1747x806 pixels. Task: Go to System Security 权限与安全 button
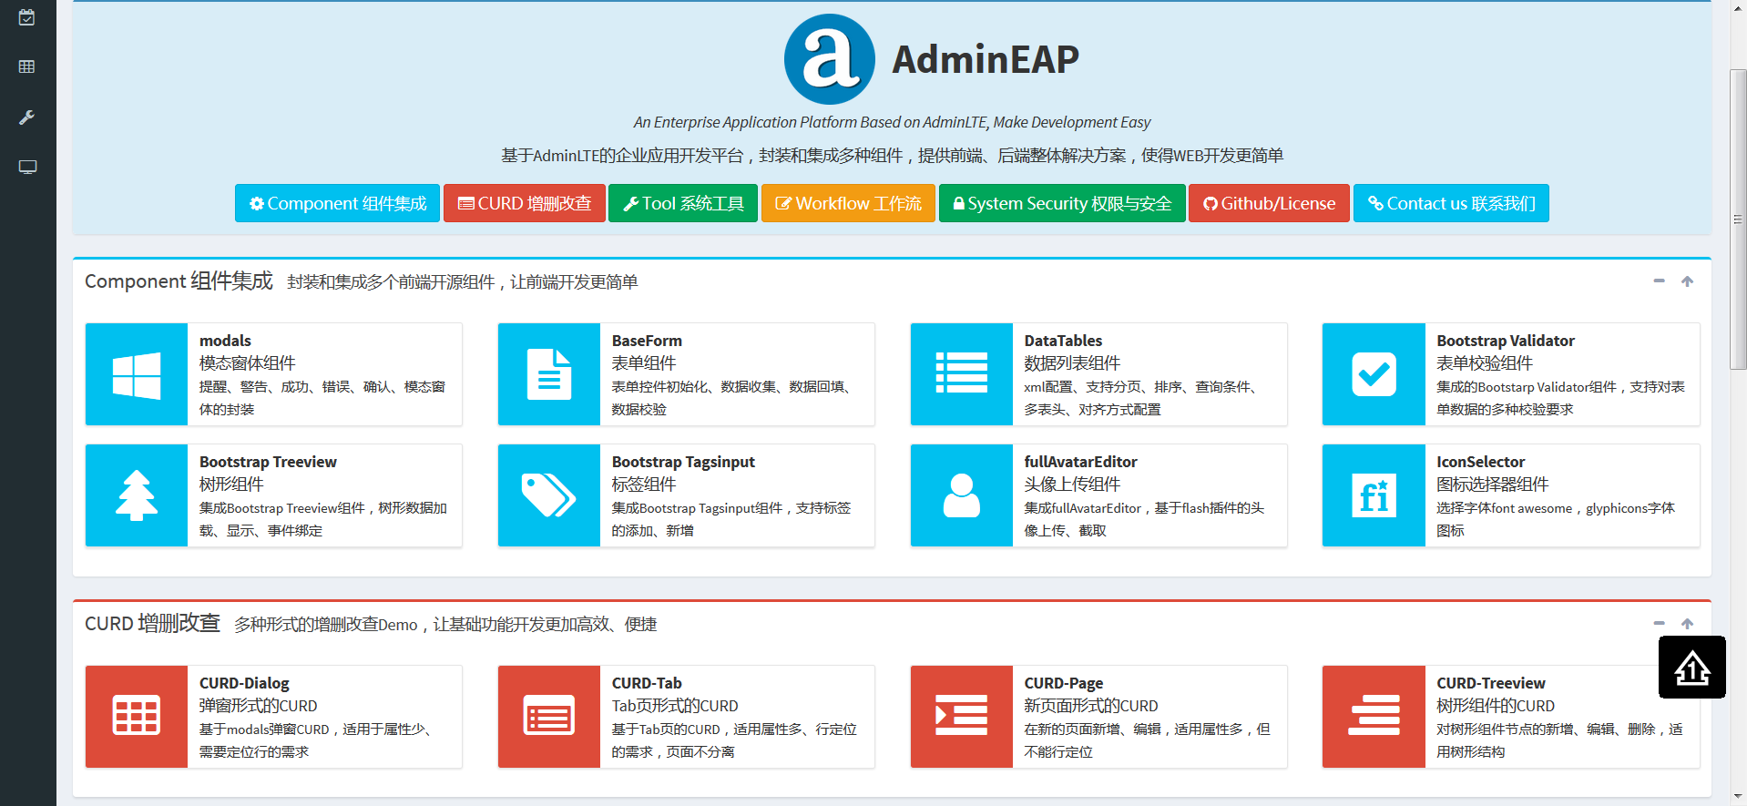1062,203
